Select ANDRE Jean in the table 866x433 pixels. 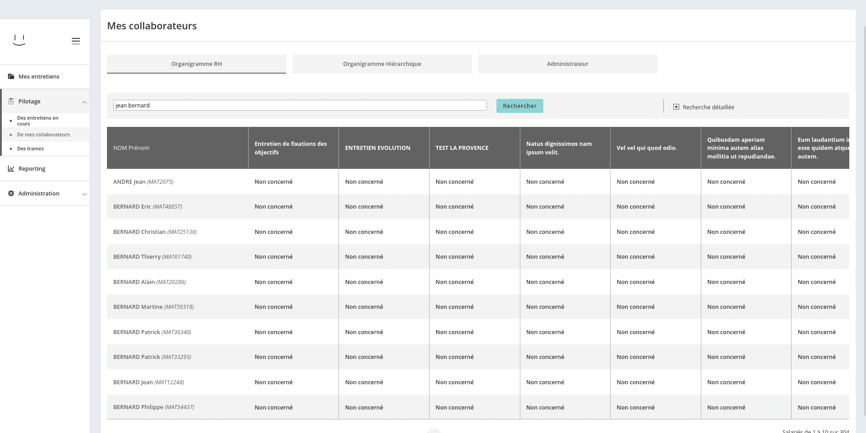click(x=129, y=182)
